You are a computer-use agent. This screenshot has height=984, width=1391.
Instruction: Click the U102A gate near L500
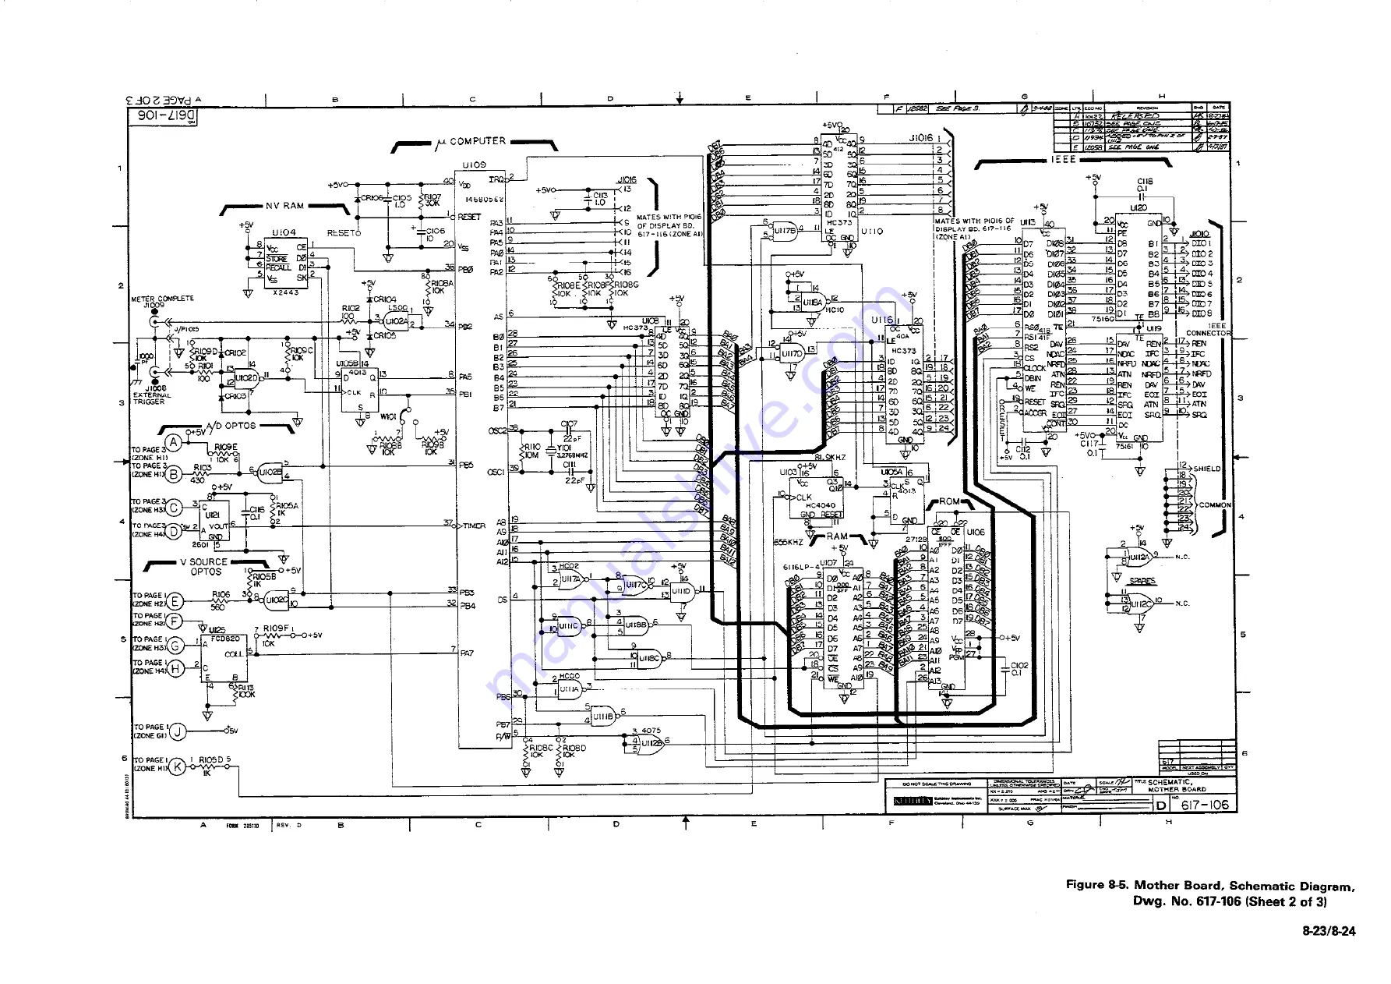pyautogui.click(x=396, y=320)
